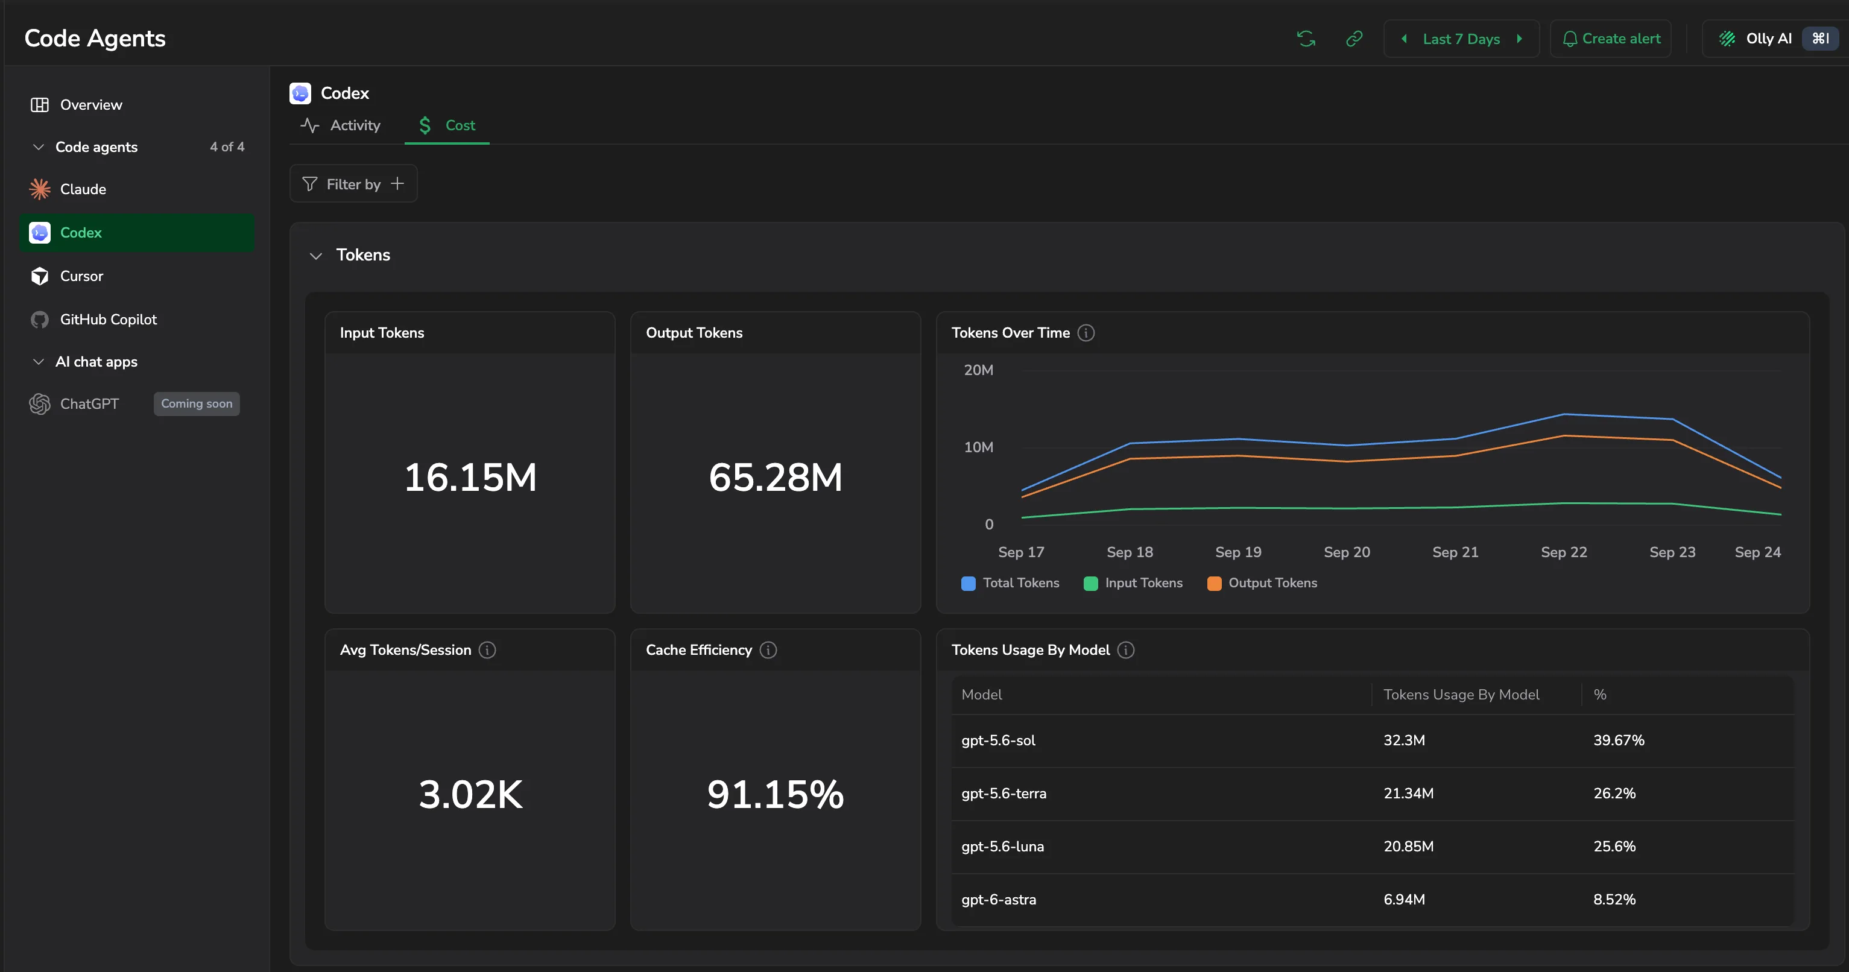Click the refresh icon in top bar
1849x972 pixels.
click(x=1306, y=39)
